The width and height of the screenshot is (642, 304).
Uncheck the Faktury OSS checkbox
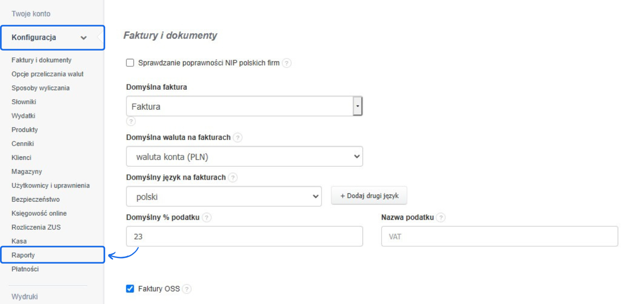pyautogui.click(x=130, y=289)
